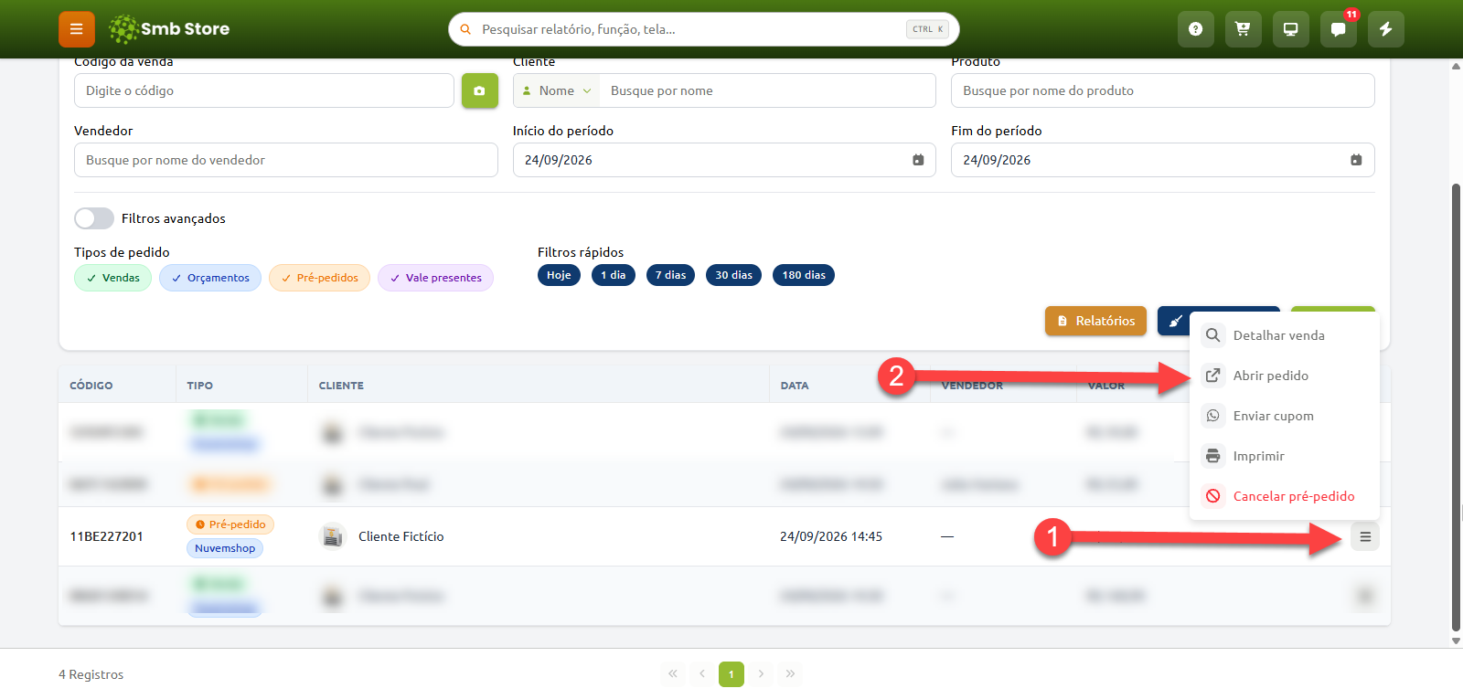The height and width of the screenshot is (699, 1463).
Task: Toggle the Pré-pedidos order type chip
Action: [320, 278]
